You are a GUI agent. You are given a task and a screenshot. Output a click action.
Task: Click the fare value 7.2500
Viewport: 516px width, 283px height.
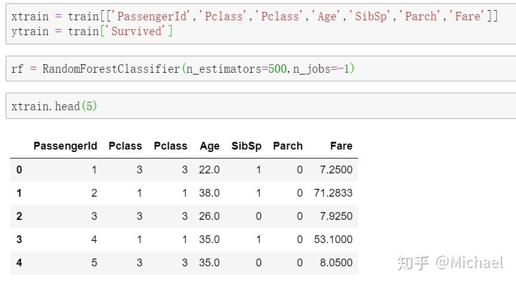(x=336, y=170)
